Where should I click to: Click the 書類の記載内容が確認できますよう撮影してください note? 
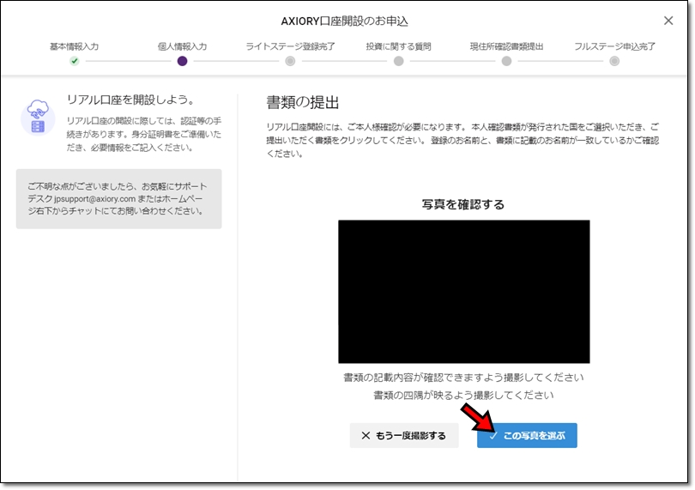(x=463, y=378)
